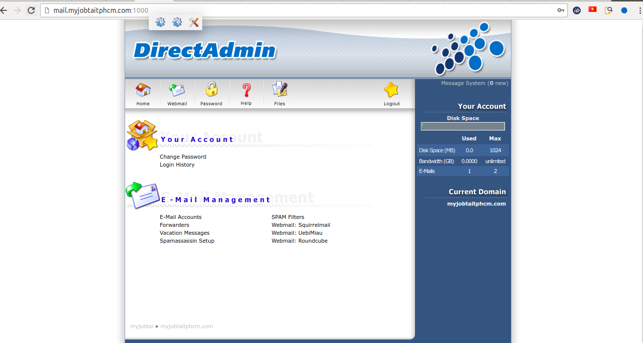
Task: Go back with the browser back arrow
Action: 3,10
